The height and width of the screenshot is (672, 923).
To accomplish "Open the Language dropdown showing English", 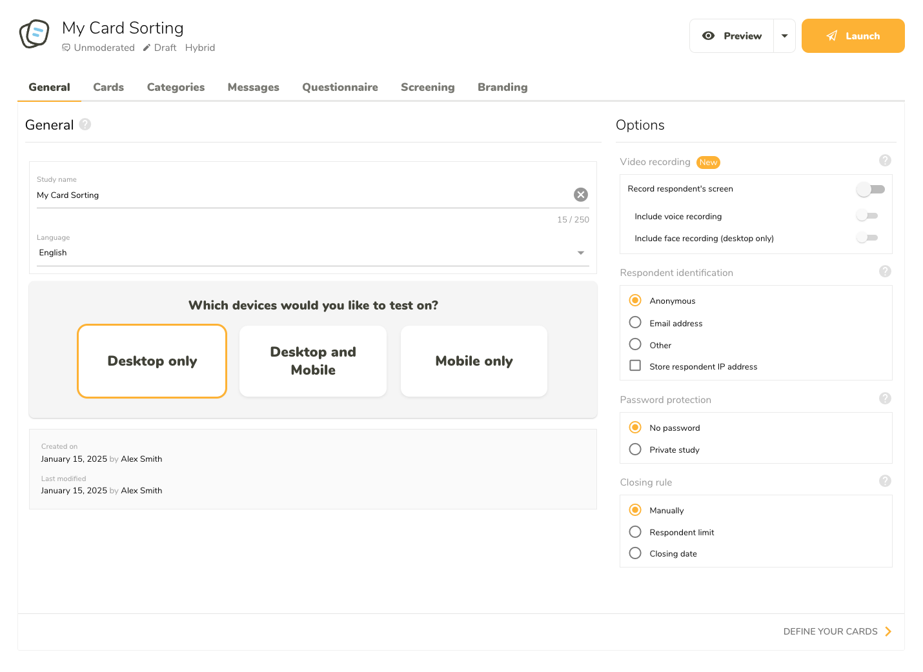I will coord(313,253).
